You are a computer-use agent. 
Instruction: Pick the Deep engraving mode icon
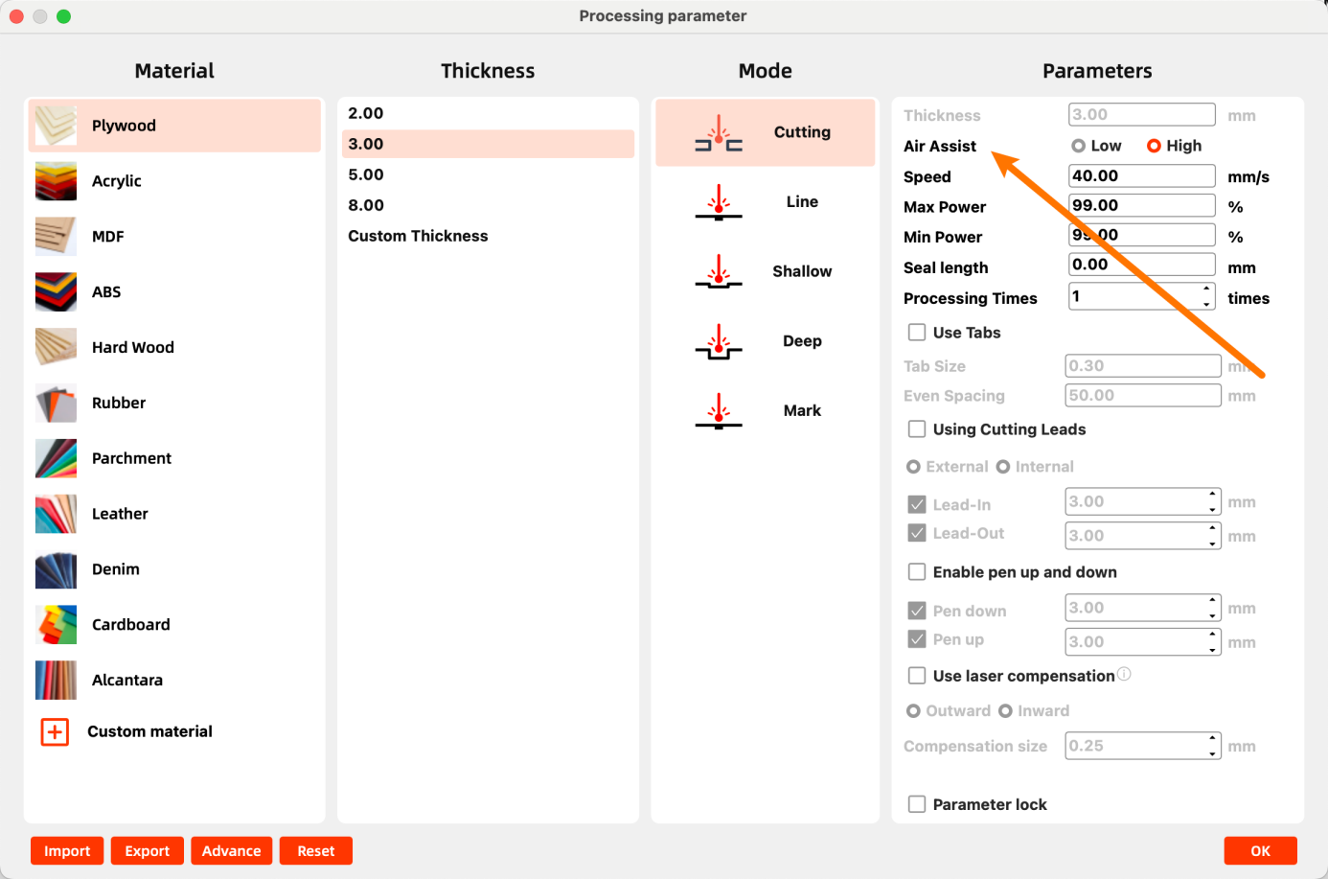click(x=718, y=341)
